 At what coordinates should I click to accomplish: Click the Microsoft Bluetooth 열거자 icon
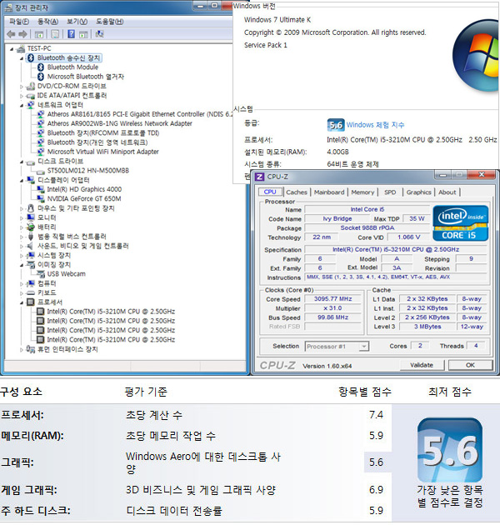coord(41,77)
